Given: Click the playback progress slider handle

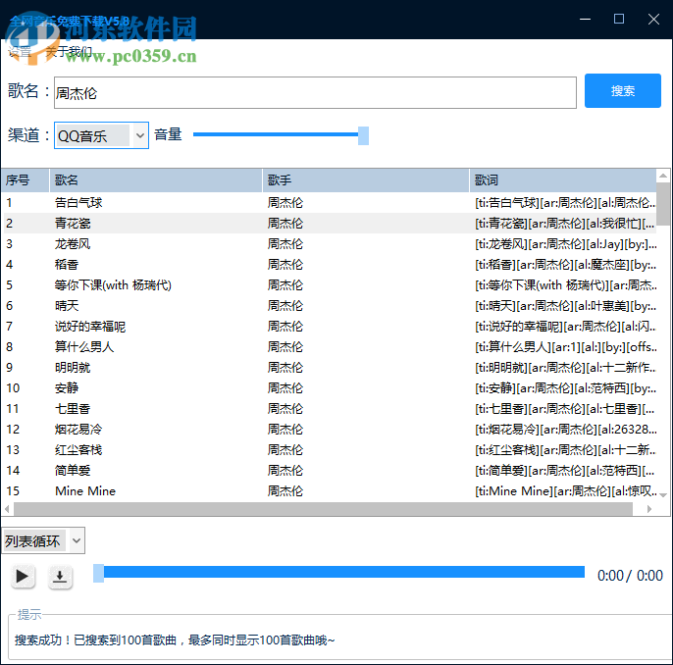Looking at the screenshot, I should tap(99, 574).
